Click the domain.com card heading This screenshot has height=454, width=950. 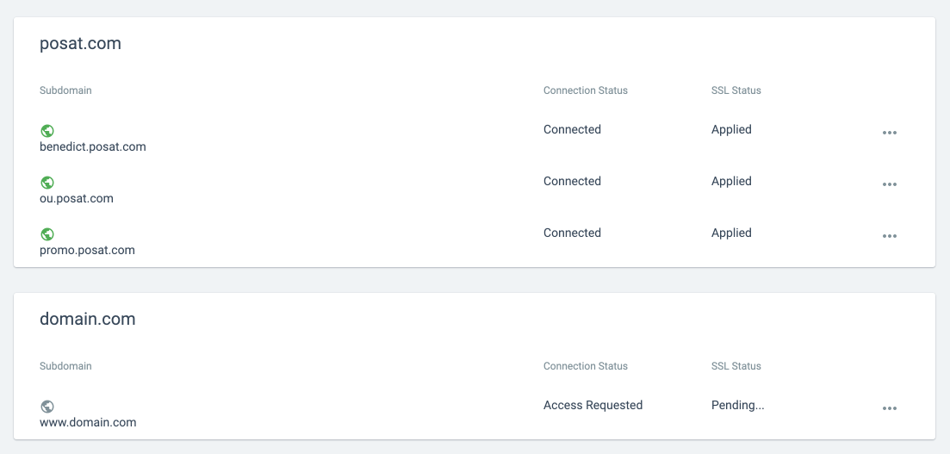(x=88, y=319)
